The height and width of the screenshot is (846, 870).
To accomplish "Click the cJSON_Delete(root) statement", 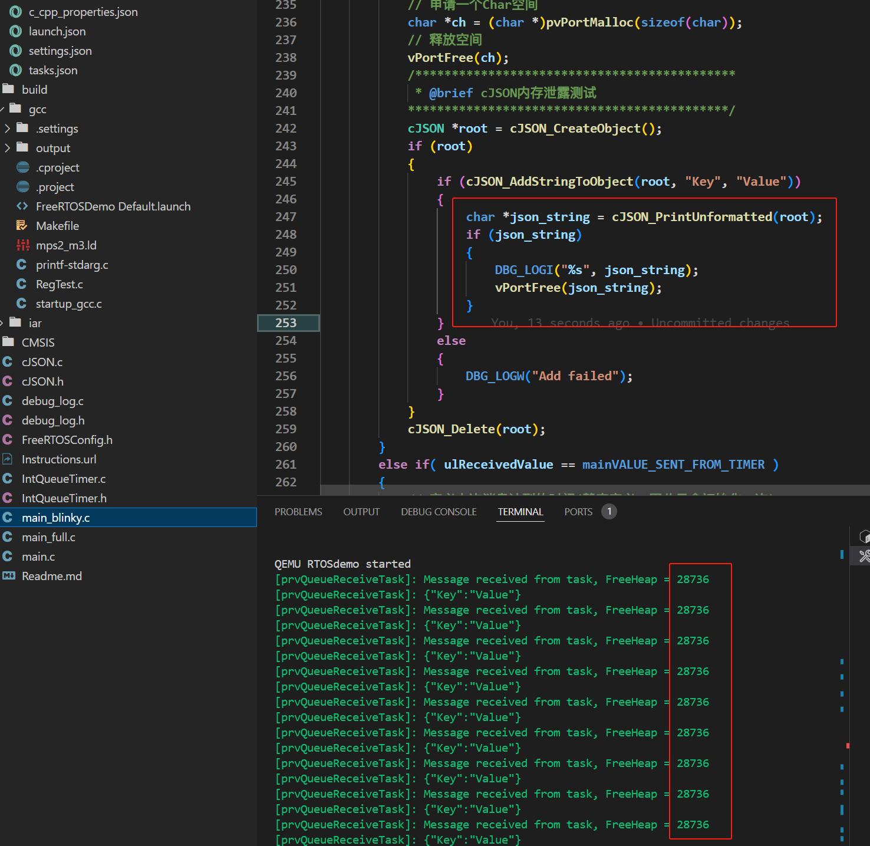I will tap(476, 429).
